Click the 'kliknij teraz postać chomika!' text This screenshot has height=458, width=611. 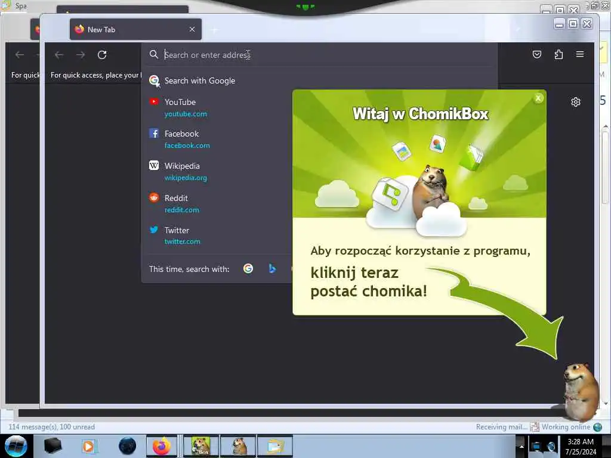pos(369,282)
